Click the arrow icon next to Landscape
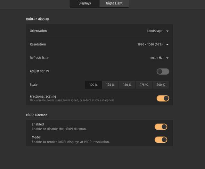The image size is (205, 169). (167, 31)
